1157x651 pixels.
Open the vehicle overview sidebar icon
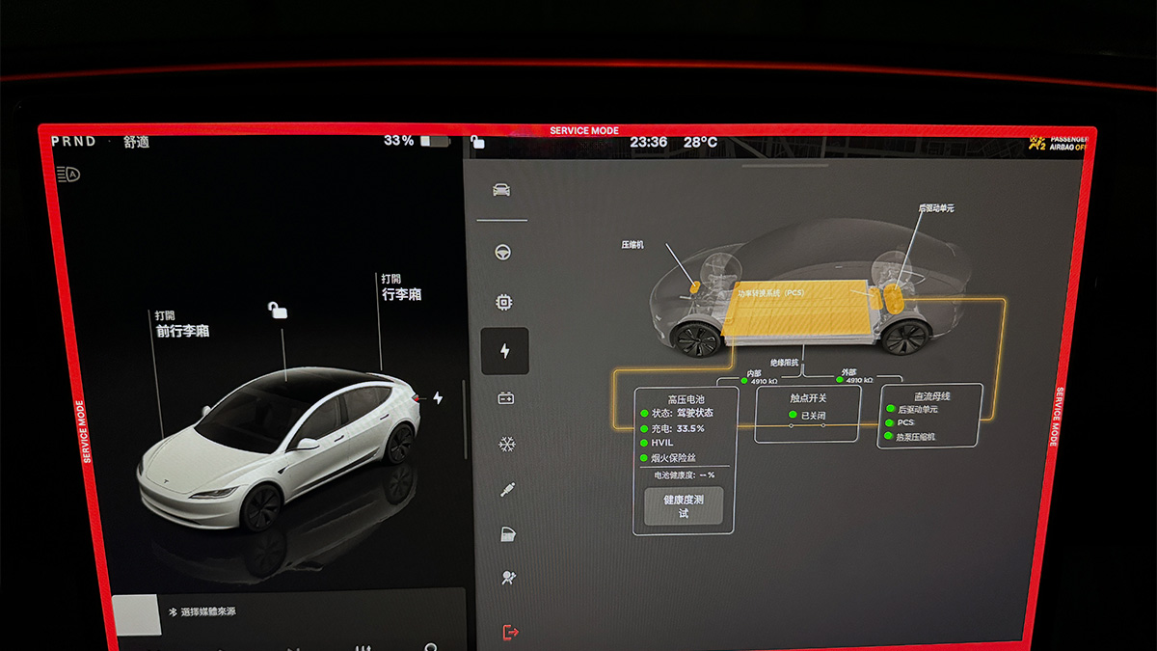[x=501, y=190]
